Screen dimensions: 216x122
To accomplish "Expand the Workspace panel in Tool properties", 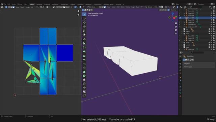I will pyautogui.click(x=199, y=67).
